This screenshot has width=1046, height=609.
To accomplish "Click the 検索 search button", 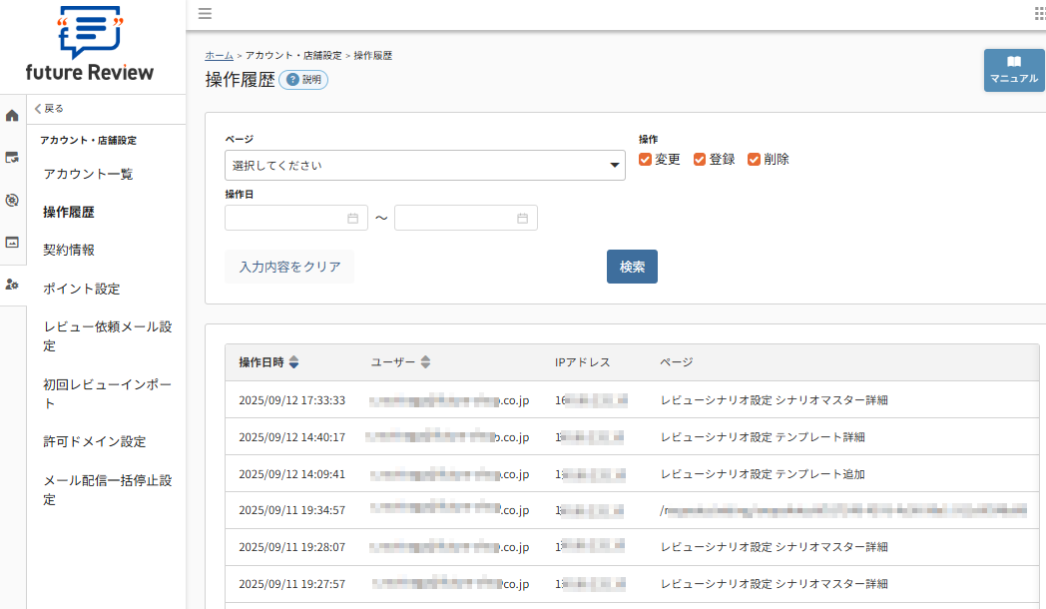I will coord(632,266).
